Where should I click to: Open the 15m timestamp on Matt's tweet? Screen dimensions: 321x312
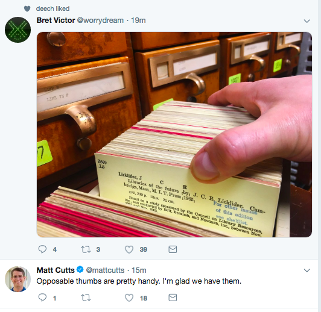(x=139, y=270)
